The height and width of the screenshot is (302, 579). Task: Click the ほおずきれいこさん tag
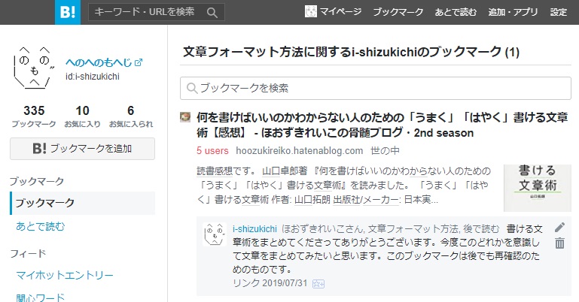[x=323, y=229]
